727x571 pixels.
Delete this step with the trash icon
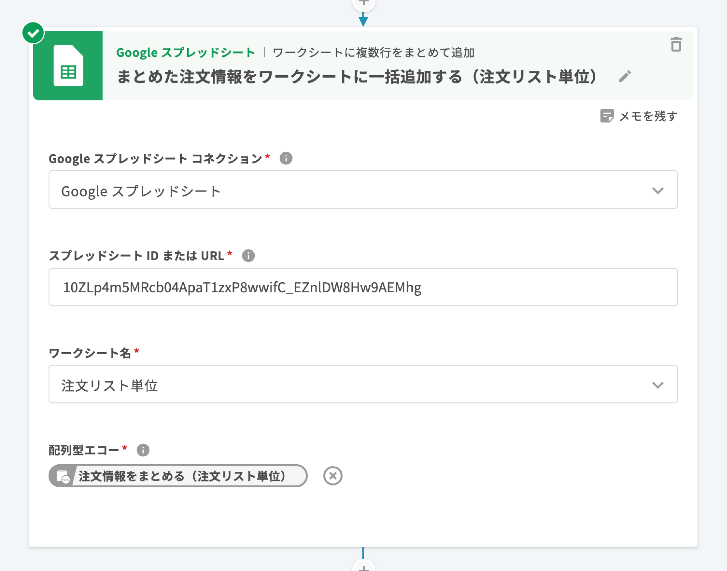676,45
